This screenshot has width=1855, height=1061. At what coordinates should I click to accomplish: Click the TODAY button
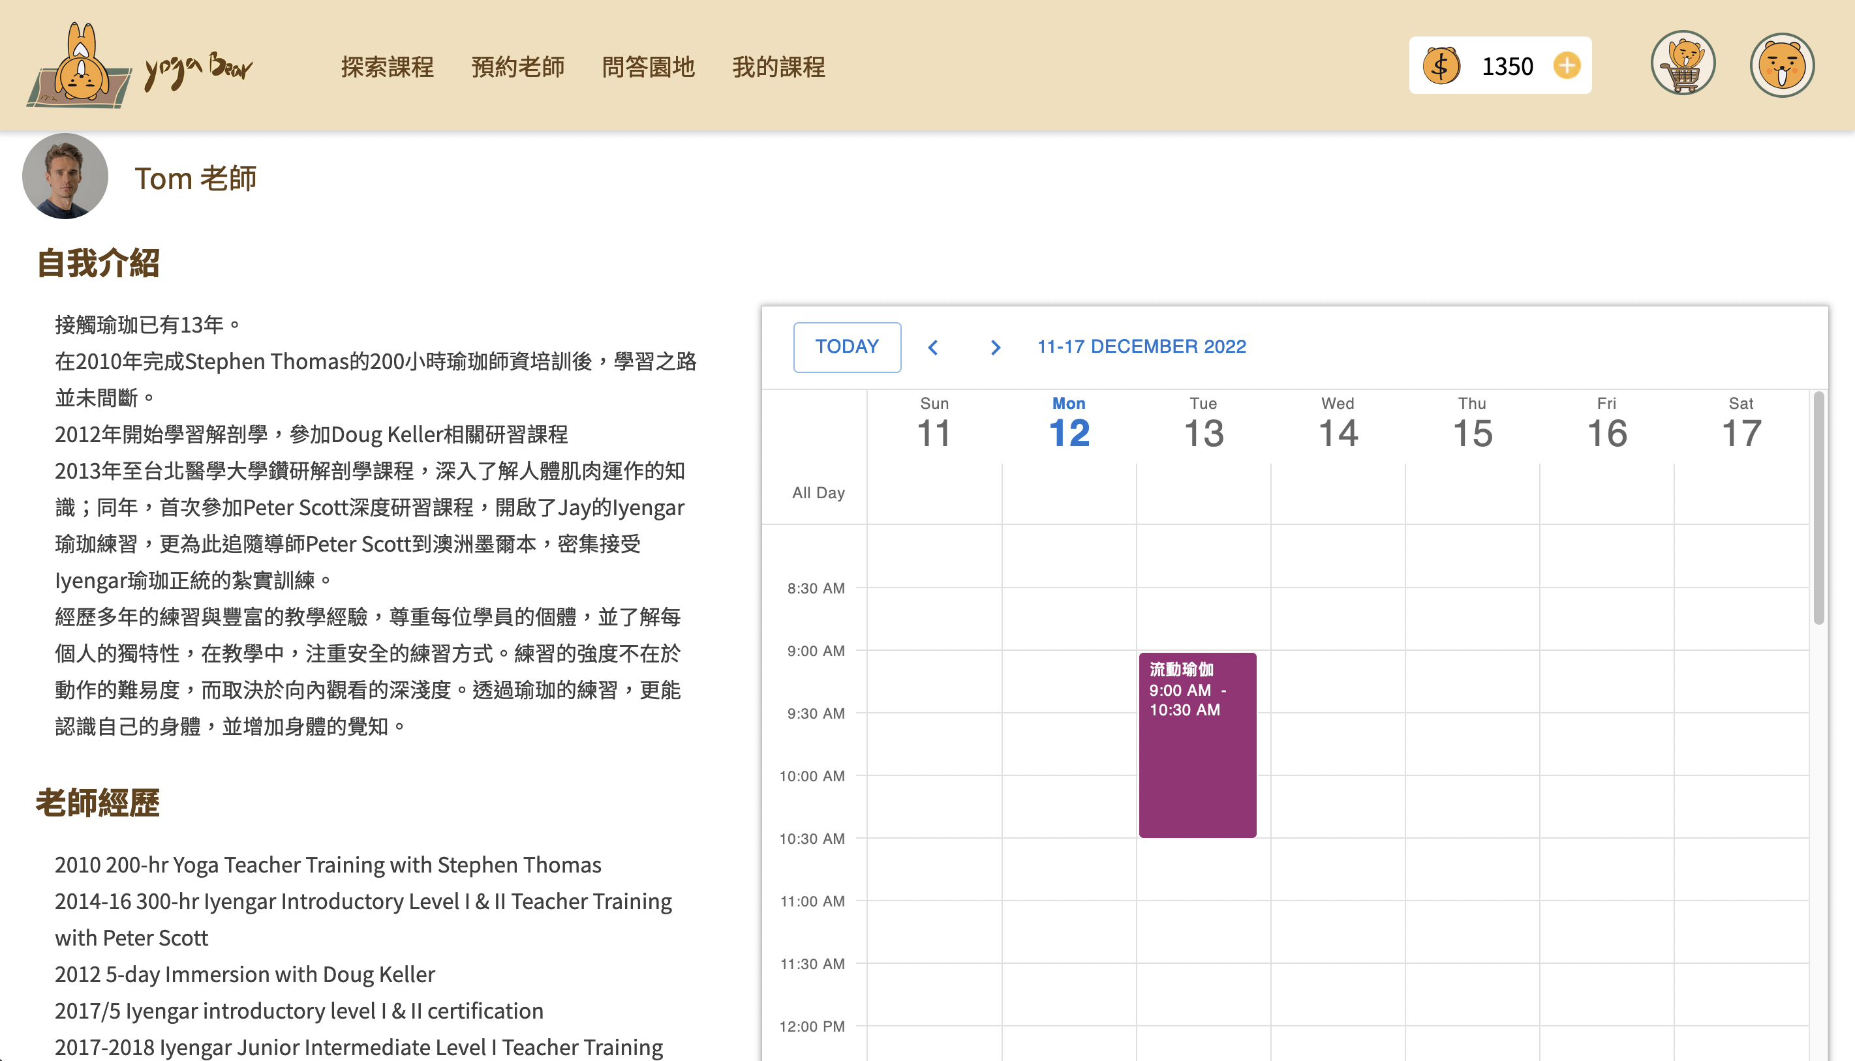click(x=847, y=347)
